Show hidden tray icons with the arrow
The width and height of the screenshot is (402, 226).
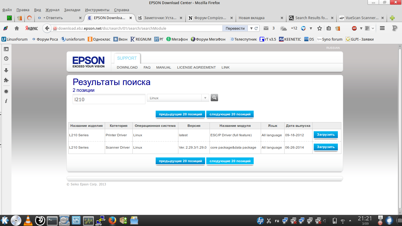[350, 220]
